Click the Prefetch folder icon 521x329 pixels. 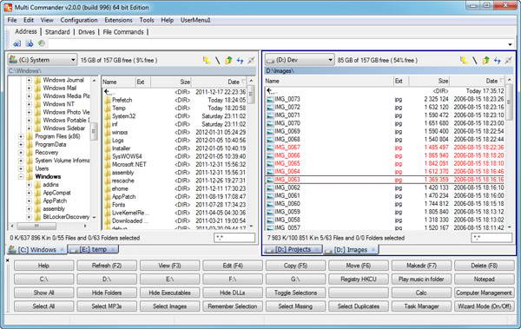point(108,100)
